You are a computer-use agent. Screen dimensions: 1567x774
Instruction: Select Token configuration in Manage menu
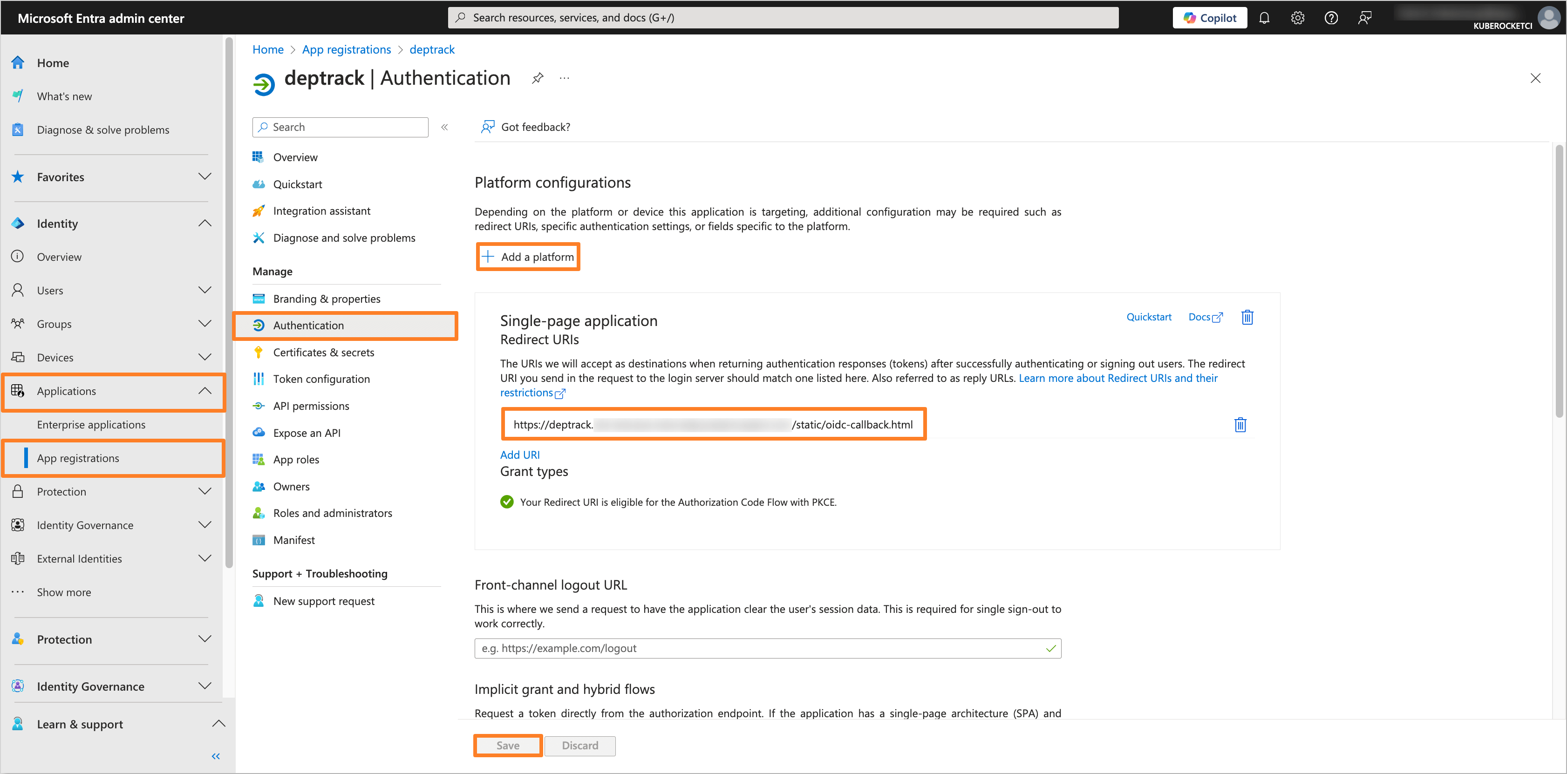tap(321, 379)
